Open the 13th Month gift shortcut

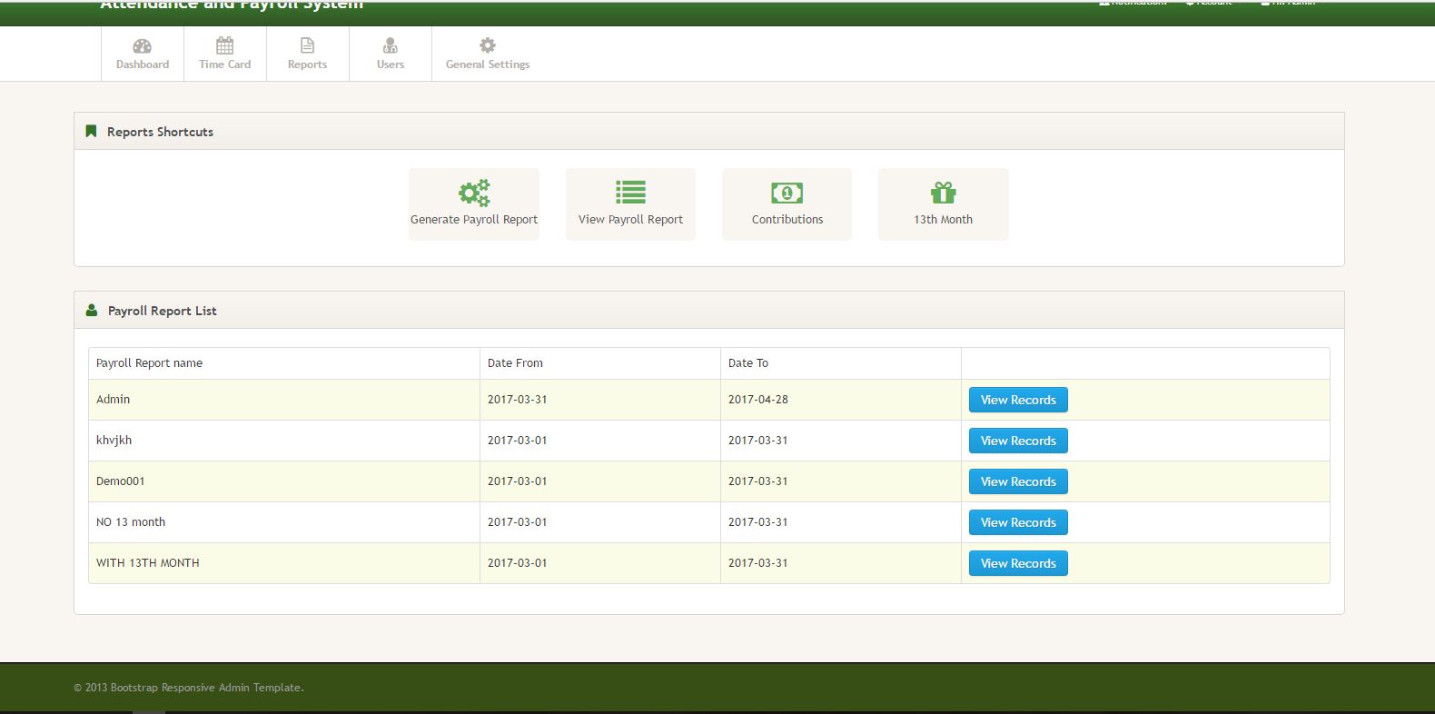(x=944, y=204)
